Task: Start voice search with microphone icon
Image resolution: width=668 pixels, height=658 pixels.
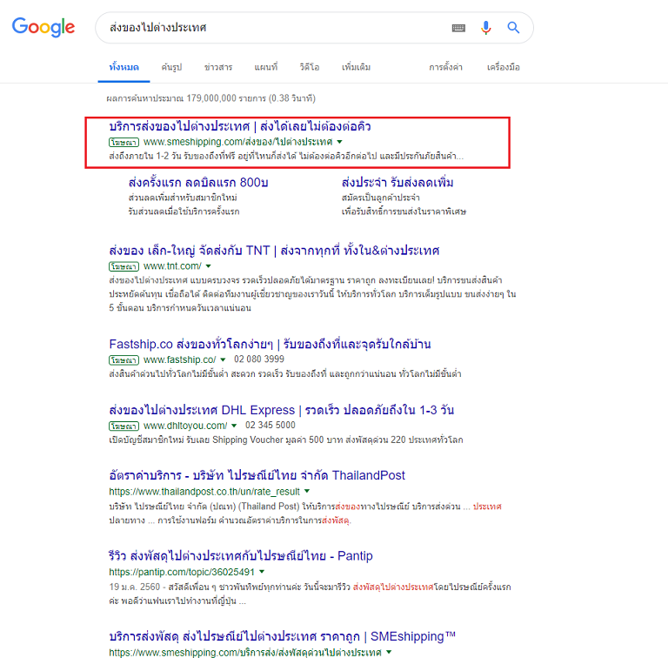Action: click(485, 28)
